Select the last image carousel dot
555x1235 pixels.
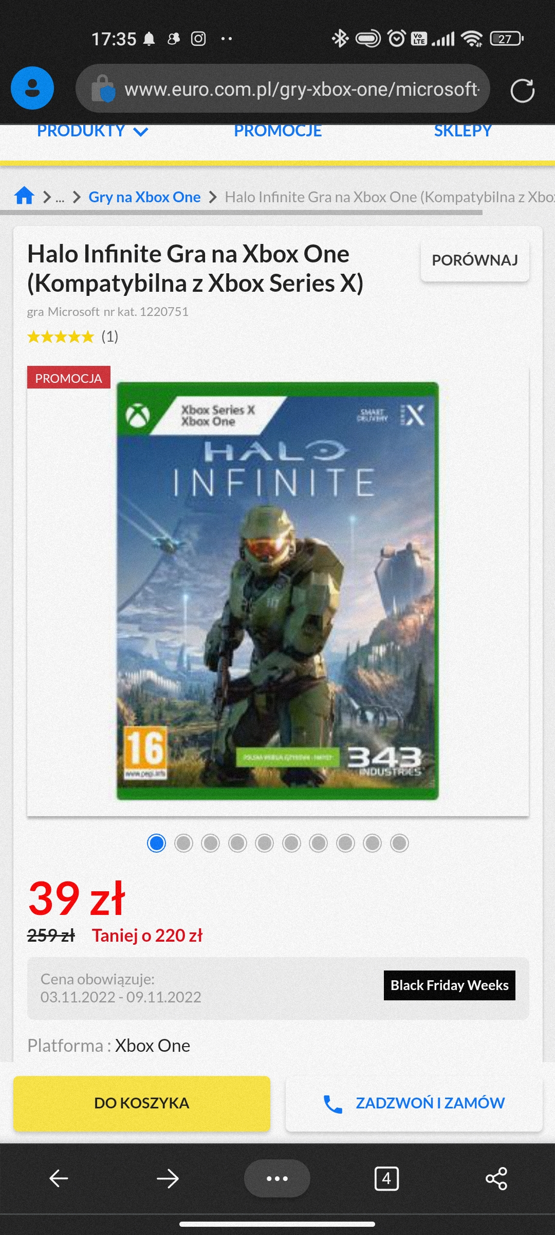(399, 843)
